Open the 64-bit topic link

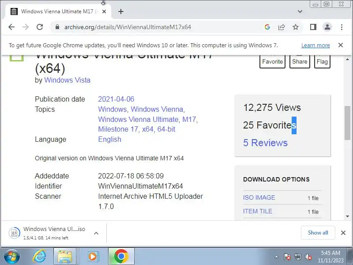(166, 129)
